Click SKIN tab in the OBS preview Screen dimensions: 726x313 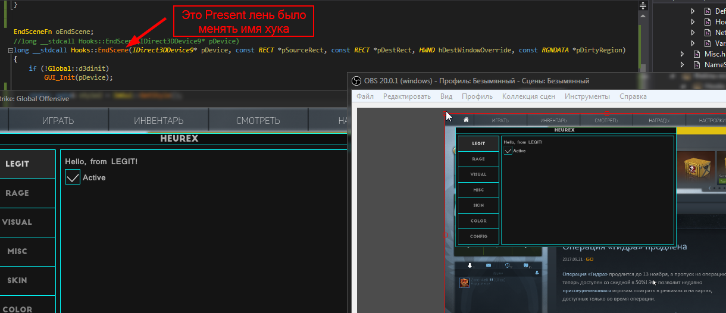[478, 205]
